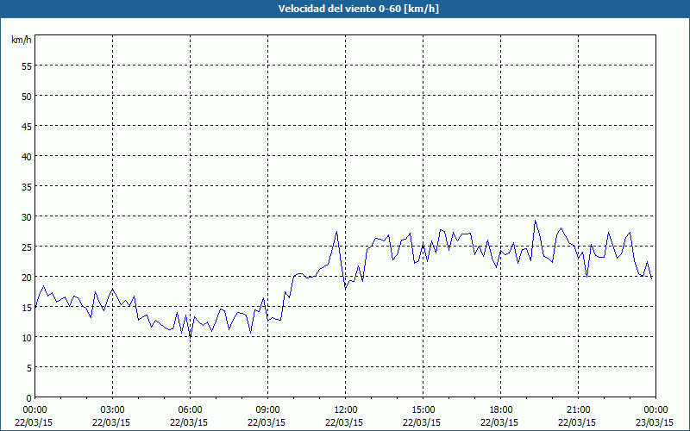Viewport: 690px width, 431px height.
Task: Click the wind speed minimum at 06:00
Action: pos(190,337)
